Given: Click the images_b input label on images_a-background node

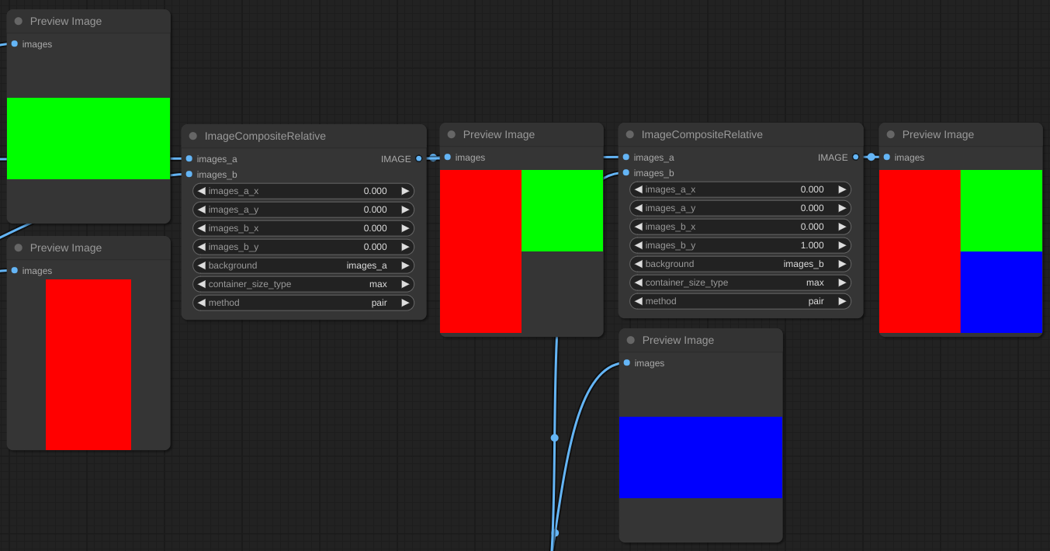Looking at the screenshot, I should pyautogui.click(x=217, y=175).
